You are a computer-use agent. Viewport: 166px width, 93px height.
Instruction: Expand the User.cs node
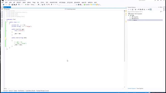(x=130, y=20)
